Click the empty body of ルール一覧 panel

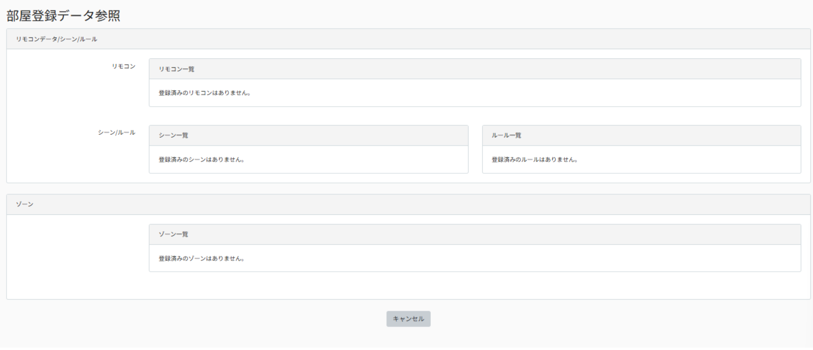click(x=690, y=160)
